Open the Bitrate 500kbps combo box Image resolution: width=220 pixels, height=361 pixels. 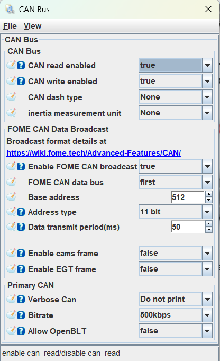176,315
